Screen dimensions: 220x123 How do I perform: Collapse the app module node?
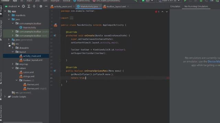[x=5, y=11]
